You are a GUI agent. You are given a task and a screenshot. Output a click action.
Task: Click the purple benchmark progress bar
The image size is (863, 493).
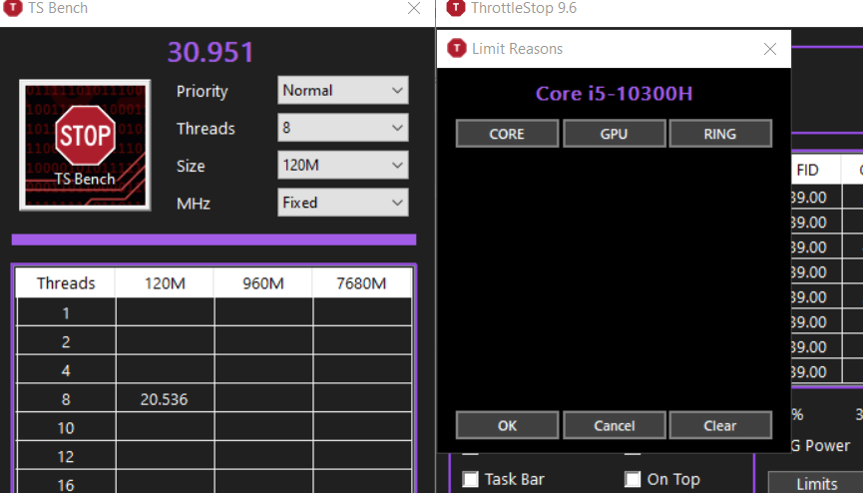tap(215, 240)
